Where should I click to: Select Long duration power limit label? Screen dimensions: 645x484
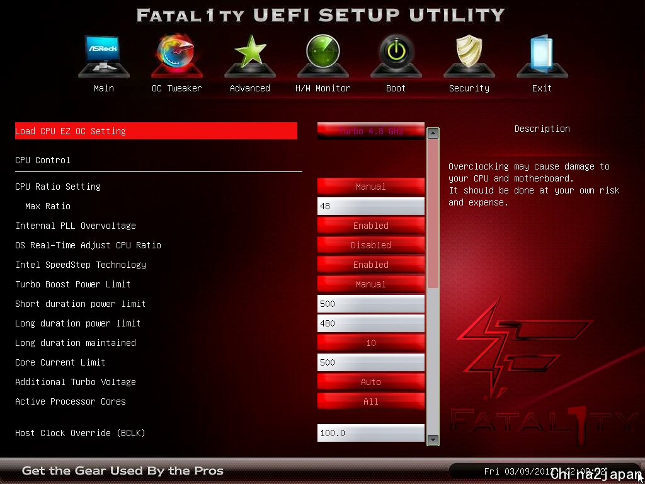tap(77, 323)
